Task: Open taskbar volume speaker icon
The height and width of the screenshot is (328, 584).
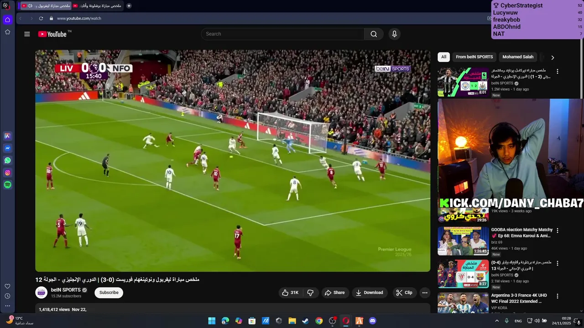Action: coord(537,321)
